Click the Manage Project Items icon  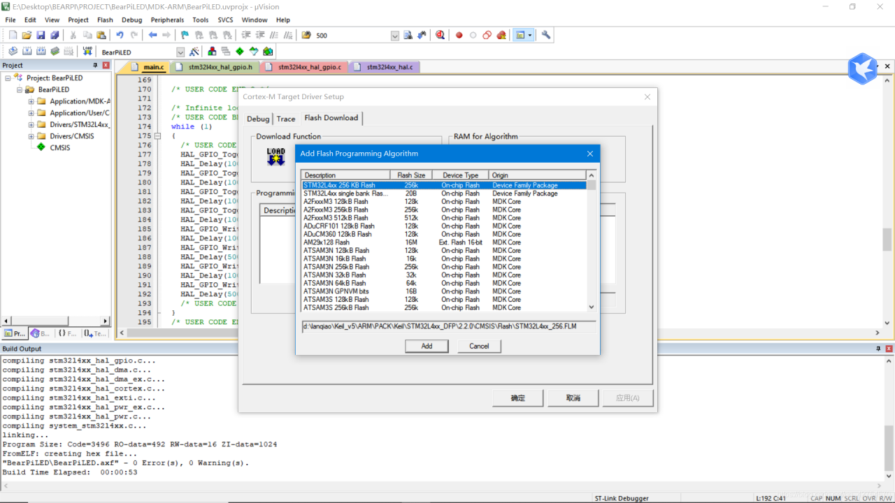tap(212, 52)
